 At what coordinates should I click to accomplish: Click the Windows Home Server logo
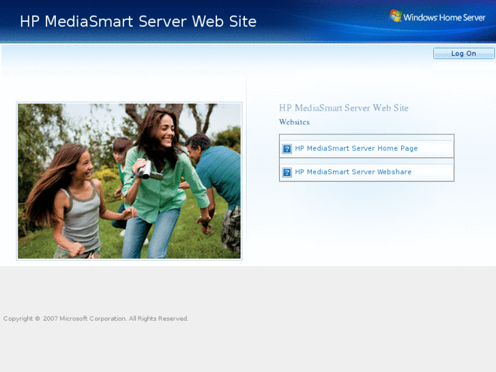pos(437,17)
